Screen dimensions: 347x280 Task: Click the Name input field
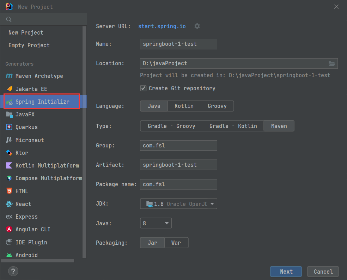point(178,44)
